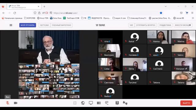Close the Arvut TEN tab
196x110 pixels.
coord(39,6)
